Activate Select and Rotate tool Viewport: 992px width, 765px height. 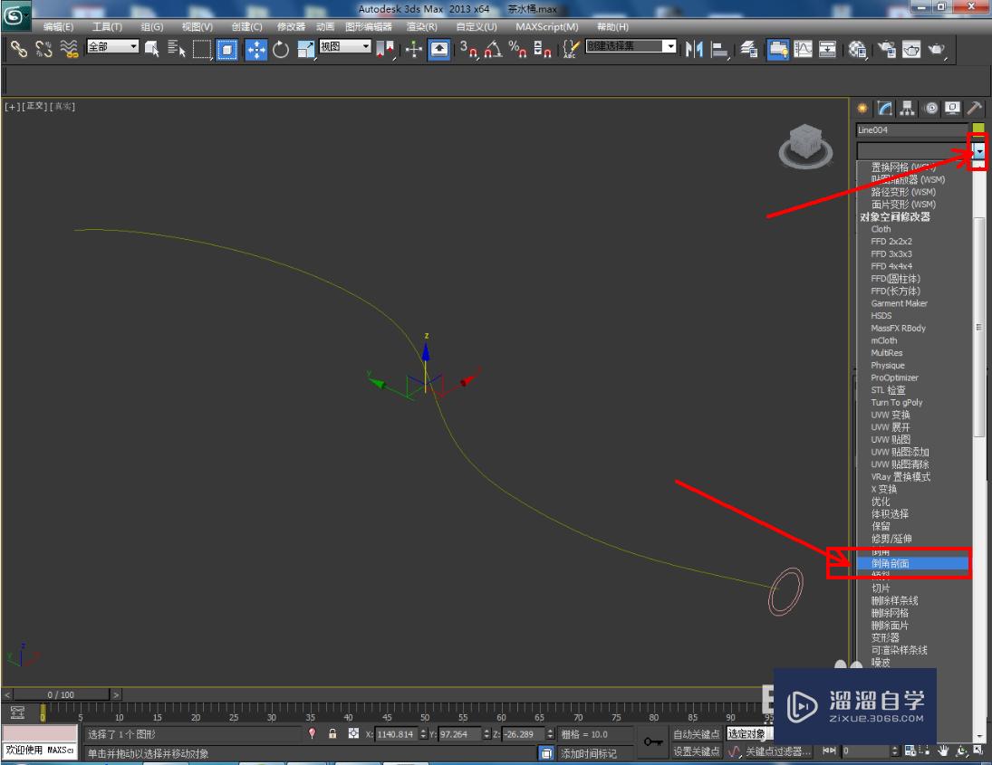coord(281,49)
